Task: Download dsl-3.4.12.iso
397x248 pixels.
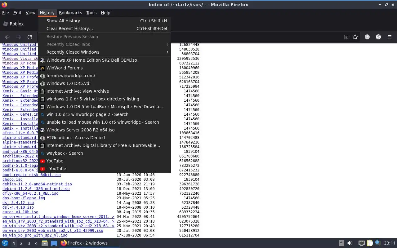Action: (18, 203)
